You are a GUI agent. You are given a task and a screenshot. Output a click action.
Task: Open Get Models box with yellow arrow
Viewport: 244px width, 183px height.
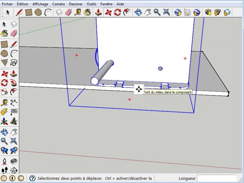click(208, 12)
